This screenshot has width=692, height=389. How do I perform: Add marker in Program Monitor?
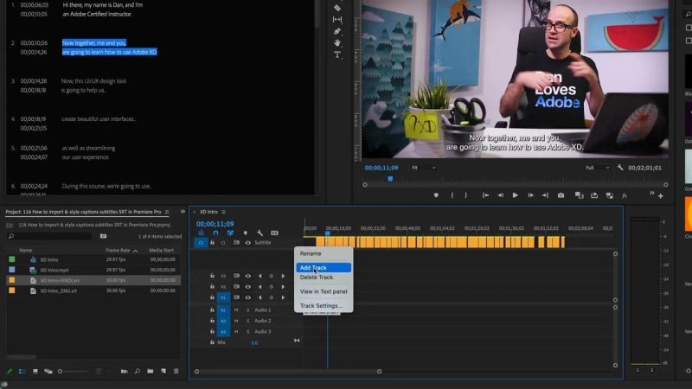pyautogui.click(x=436, y=195)
